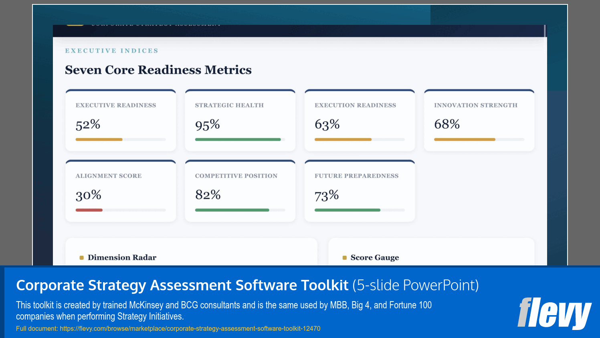Click the Executive Readiness card label

pos(116,105)
